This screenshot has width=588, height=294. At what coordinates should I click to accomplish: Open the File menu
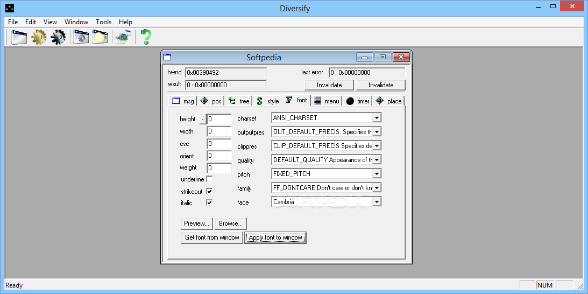coord(13,22)
